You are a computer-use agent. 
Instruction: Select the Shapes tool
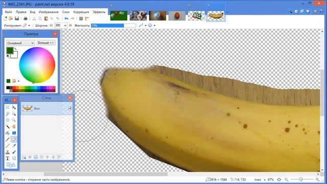tap(11, 165)
